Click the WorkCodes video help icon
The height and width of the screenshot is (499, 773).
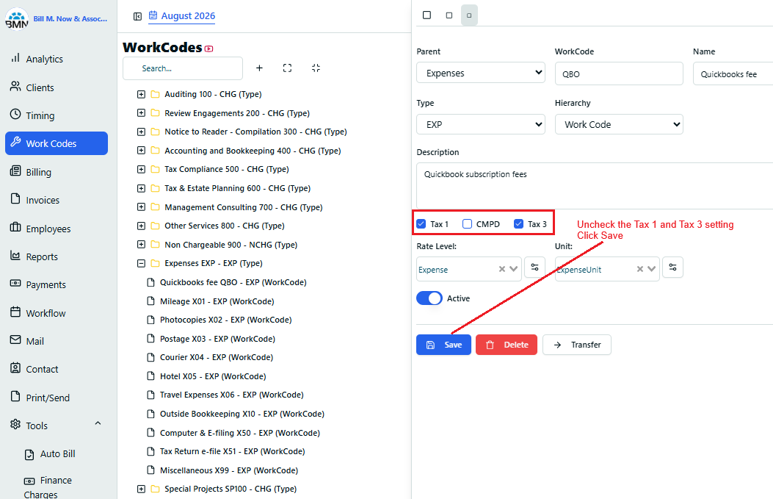click(x=209, y=49)
